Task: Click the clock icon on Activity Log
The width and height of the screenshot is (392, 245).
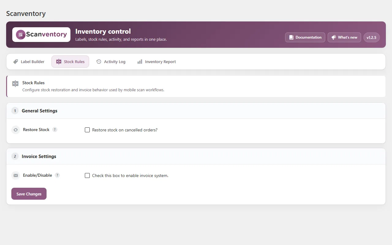Action: pos(99,62)
